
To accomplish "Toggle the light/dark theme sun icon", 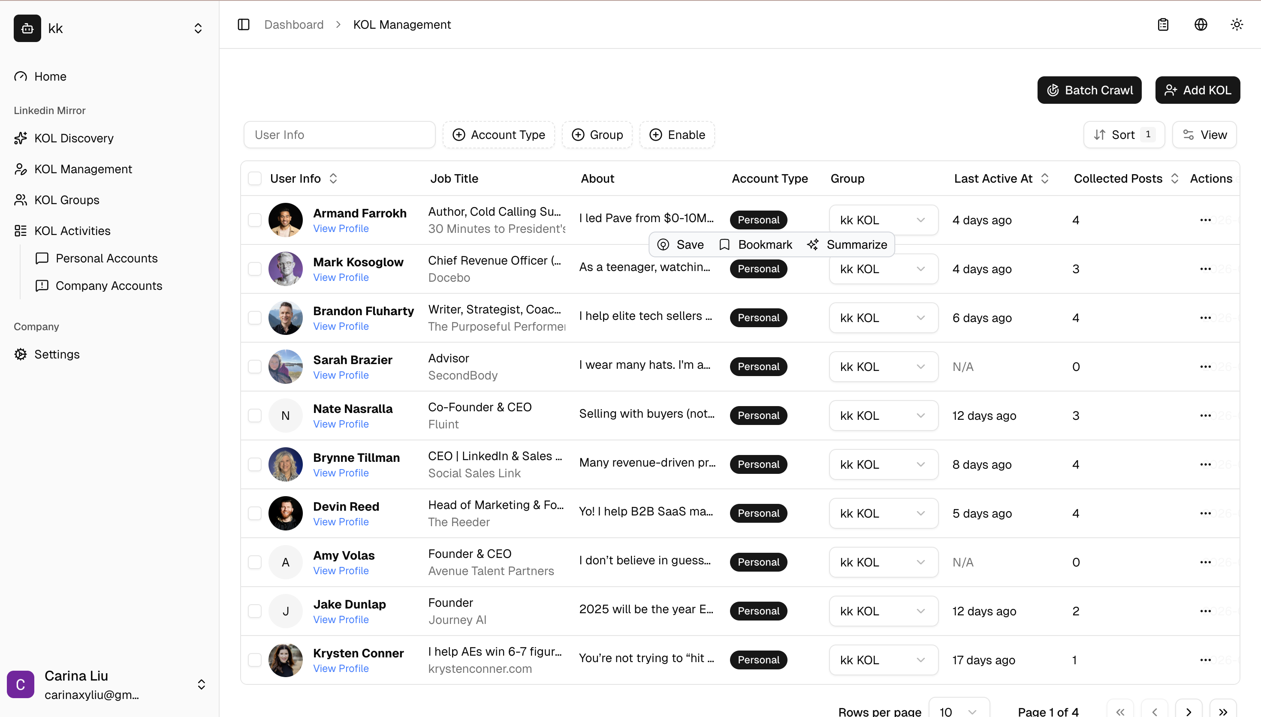I will pos(1237,24).
